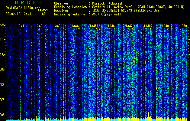Click the 1349 time marker
The width and height of the screenshot is (190, 121).
[x=165, y=26]
